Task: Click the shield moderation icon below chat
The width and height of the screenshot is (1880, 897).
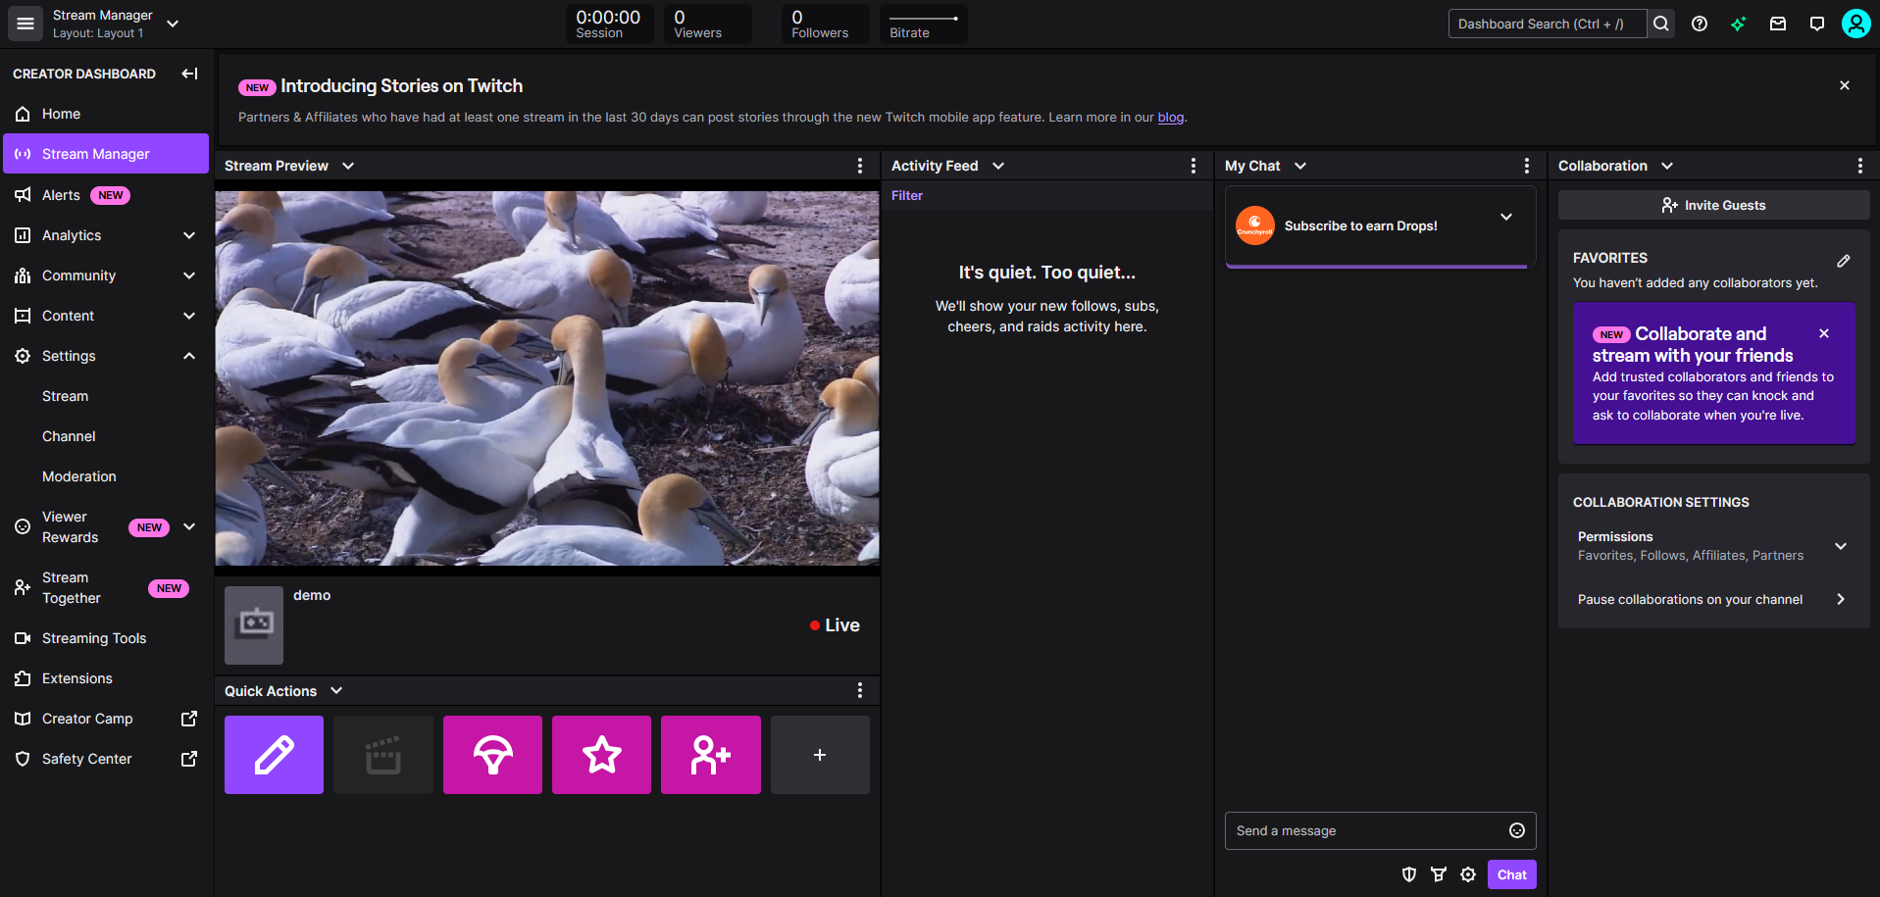Action: (x=1409, y=874)
